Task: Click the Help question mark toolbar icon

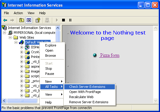Action: point(38,20)
